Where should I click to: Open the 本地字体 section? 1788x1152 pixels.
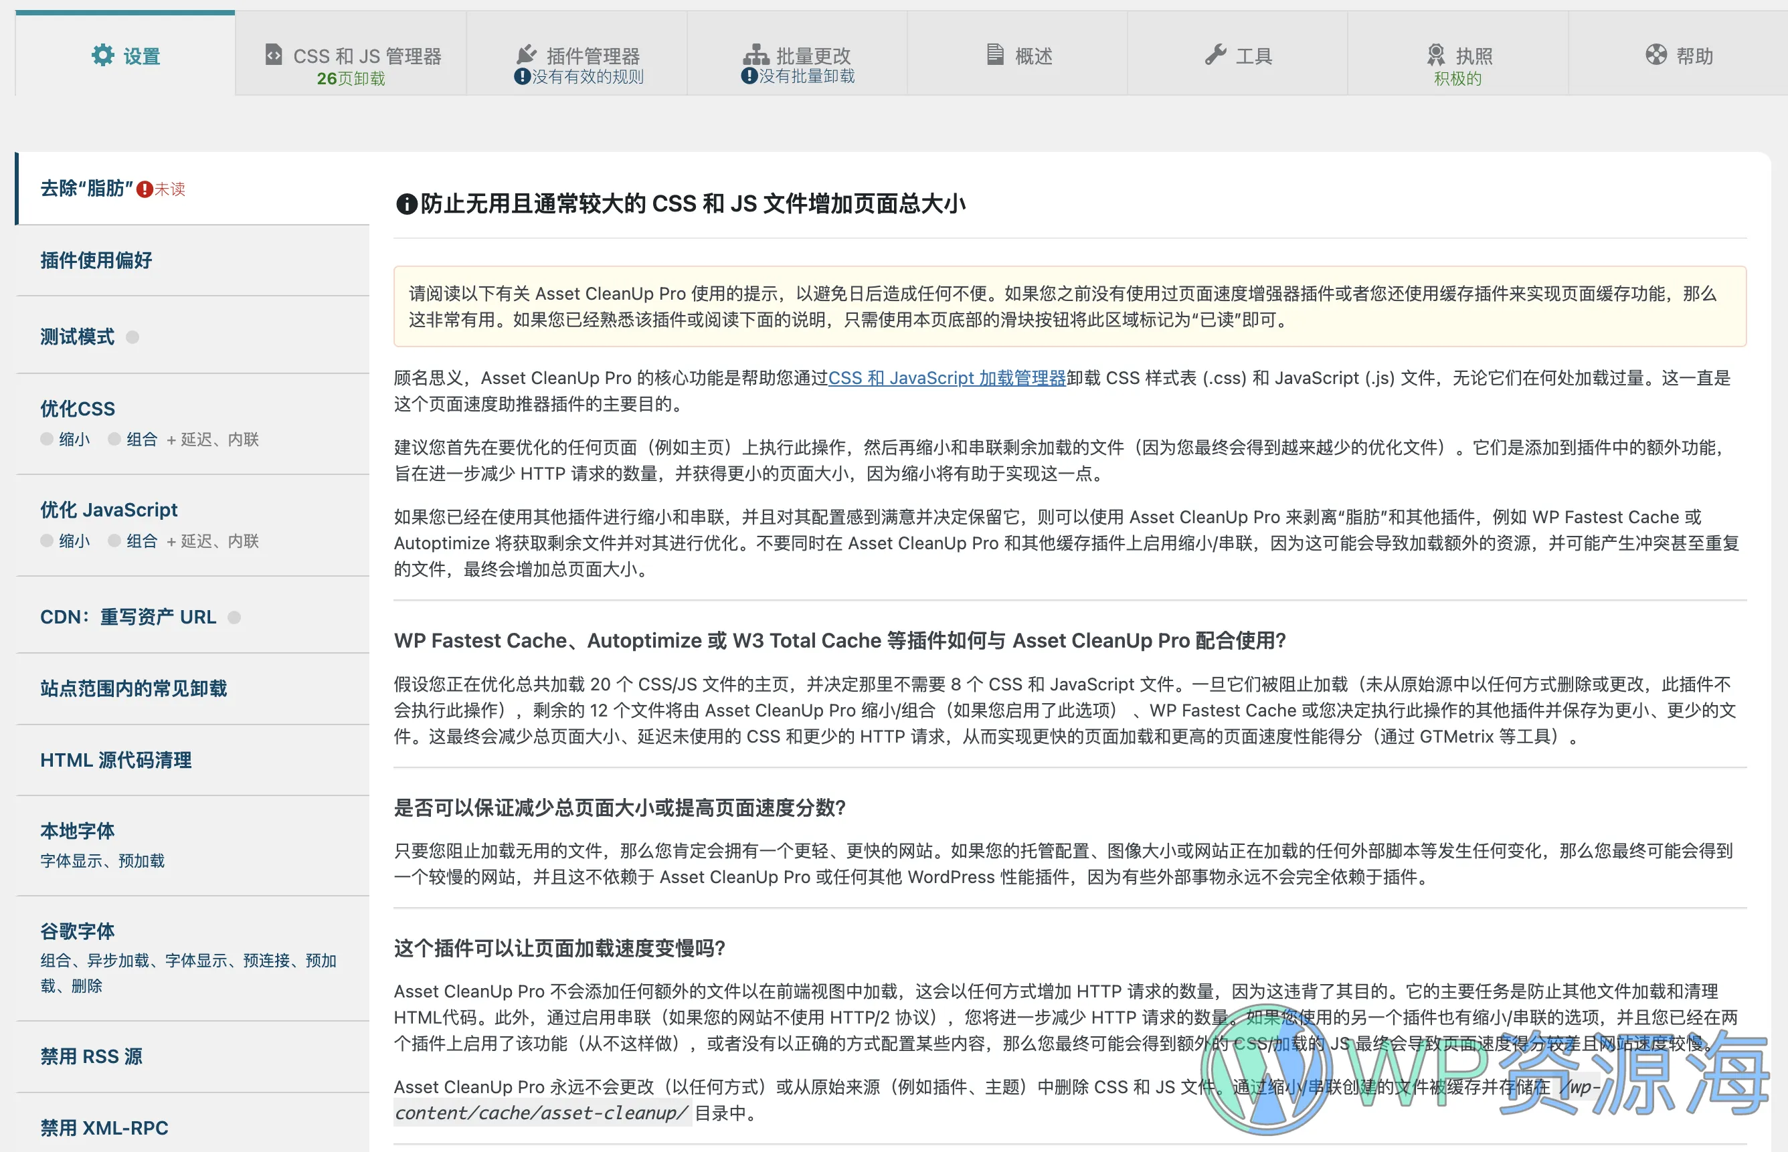(193, 846)
